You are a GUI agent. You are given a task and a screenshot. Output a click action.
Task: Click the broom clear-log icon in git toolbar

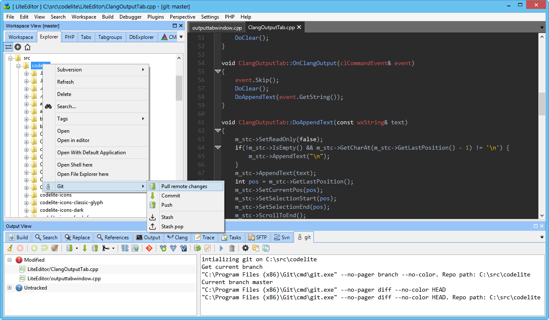pyautogui.click(x=9, y=248)
